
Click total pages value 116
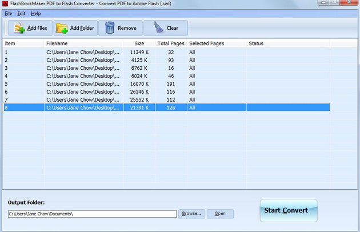click(x=171, y=92)
